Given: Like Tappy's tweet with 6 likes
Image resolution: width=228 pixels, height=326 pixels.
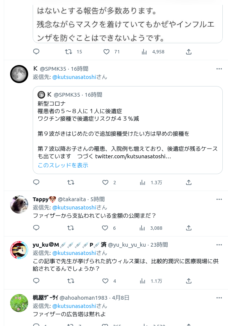Looking at the screenshot, I should [x=106, y=228].
